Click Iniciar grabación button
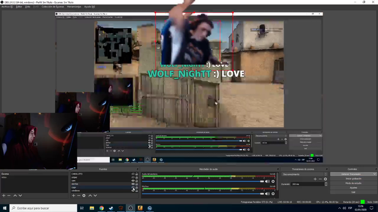 pos(353,178)
